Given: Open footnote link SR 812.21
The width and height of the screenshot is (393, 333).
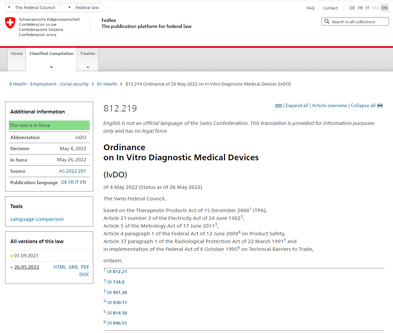Looking at the screenshot, I should [117, 272].
